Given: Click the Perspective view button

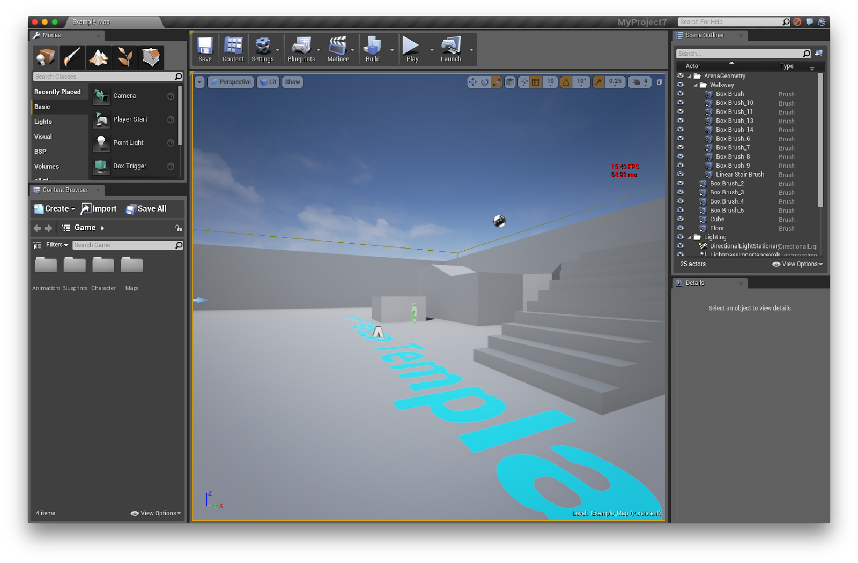Looking at the screenshot, I should pos(231,82).
